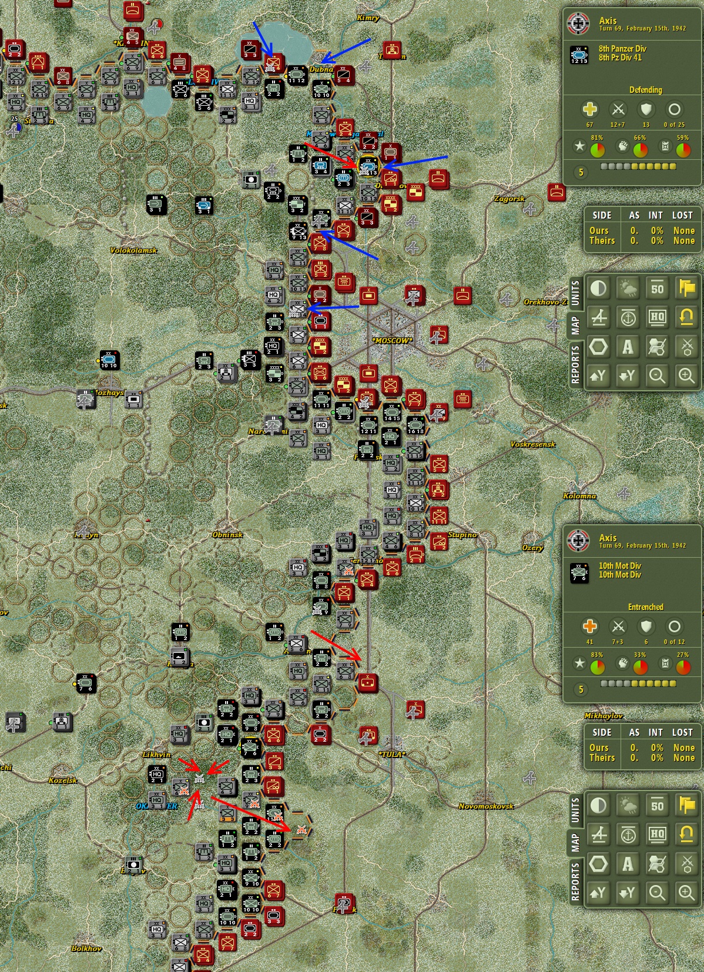Click the up-arrow Y button in the 10th Mot Div screenshot
Image resolution: width=704 pixels, height=972 pixels.
(598, 893)
